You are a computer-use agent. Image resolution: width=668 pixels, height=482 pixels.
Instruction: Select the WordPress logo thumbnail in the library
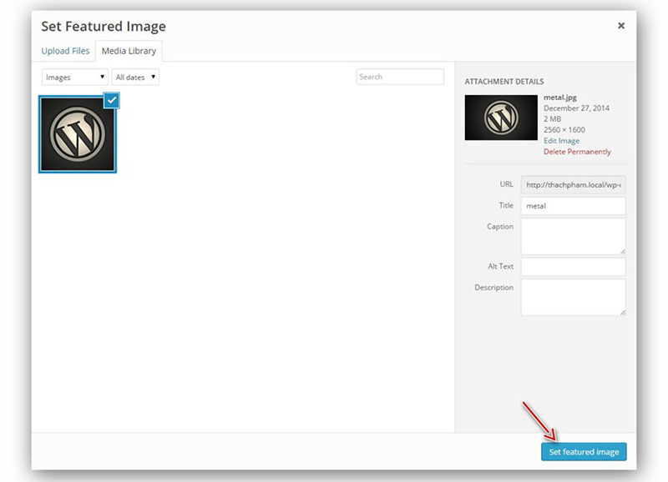[x=78, y=134]
